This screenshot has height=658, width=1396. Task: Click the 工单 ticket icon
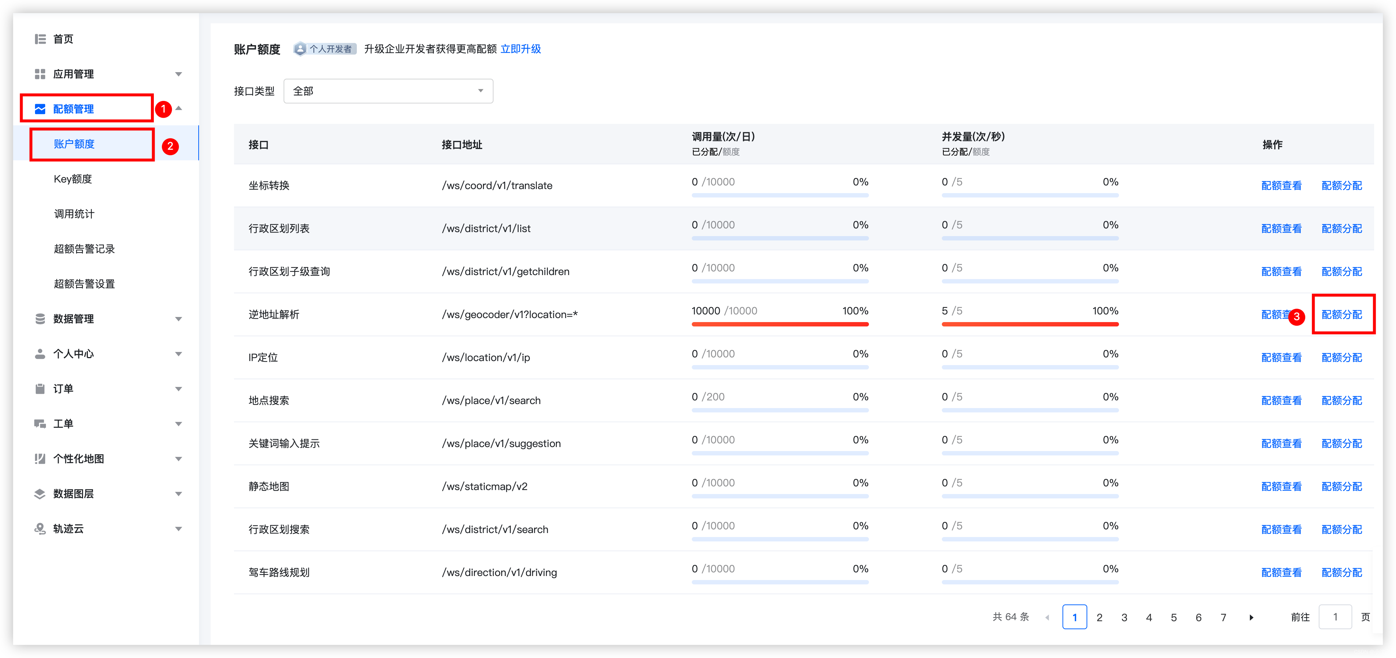pyautogui.click(x=40, y=424)
